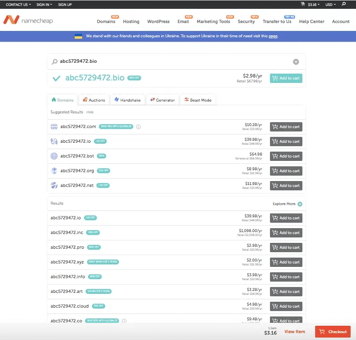The height and width of the screenshot is (340, 356).
Task: Open the USD currency dropdown
Action: 330,4
